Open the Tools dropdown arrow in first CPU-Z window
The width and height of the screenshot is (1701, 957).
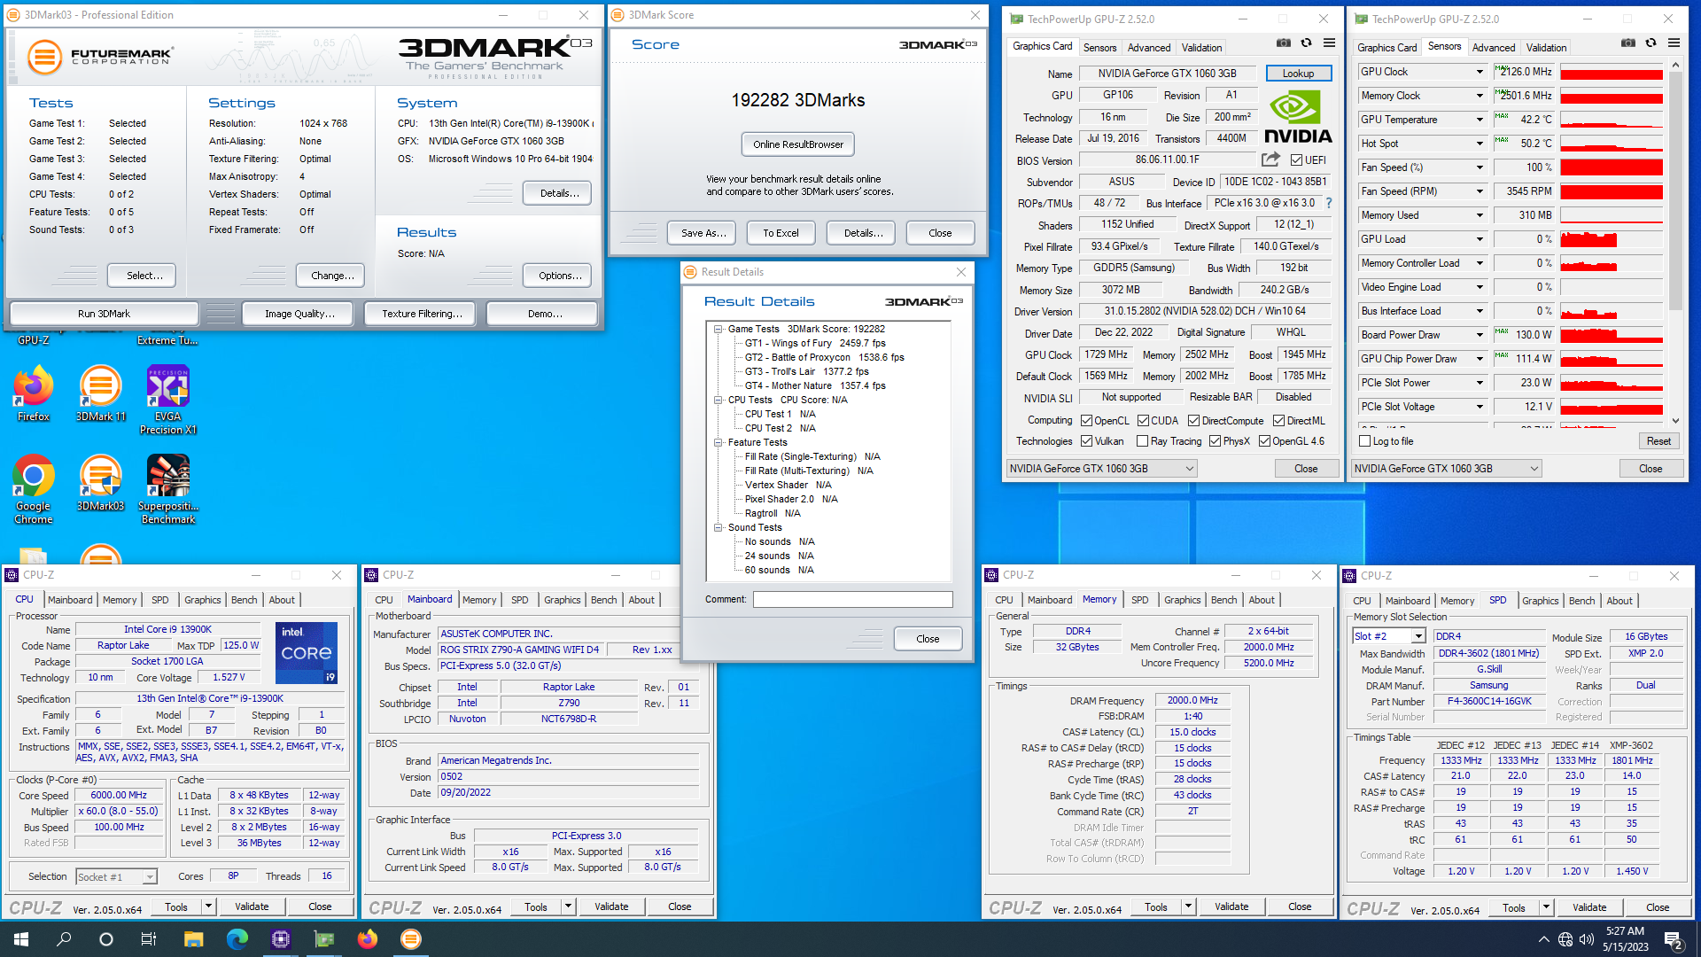coord(208,906)
